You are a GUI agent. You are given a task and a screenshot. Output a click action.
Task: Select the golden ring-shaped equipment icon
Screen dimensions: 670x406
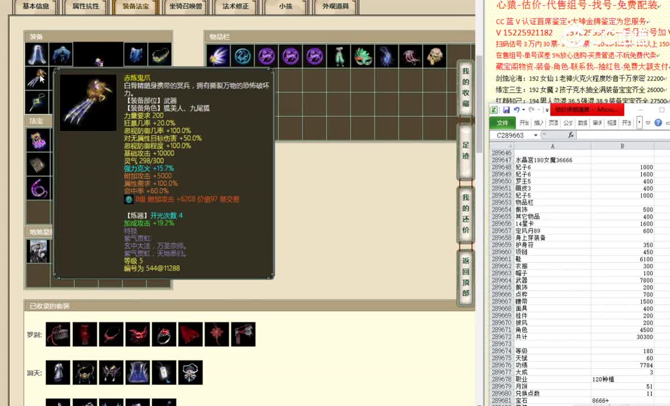click(x=160, y=54)
